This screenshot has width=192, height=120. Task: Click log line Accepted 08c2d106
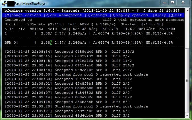pos(68,70)
